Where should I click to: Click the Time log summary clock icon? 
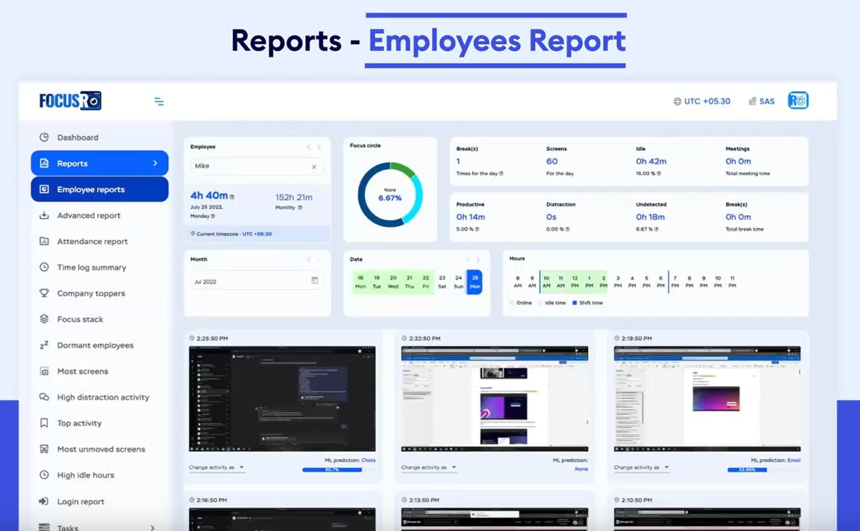click(x=44, y=268)
